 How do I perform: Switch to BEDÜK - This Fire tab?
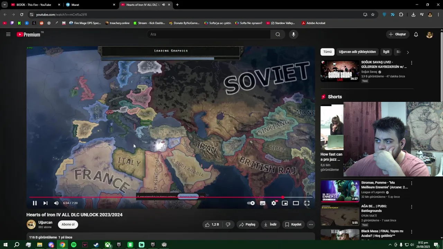36,5
